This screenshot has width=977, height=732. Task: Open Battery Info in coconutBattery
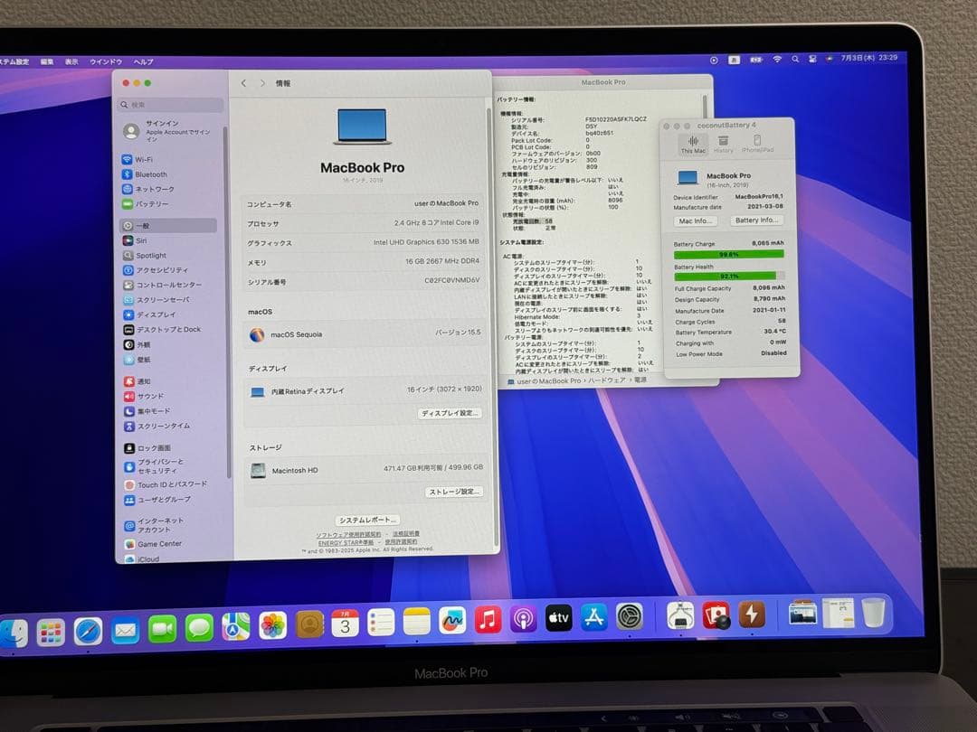(x=757, y=220)
